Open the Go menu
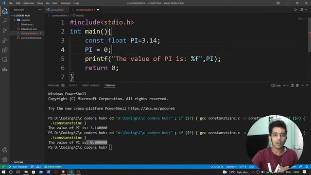The image size is (311, 175). click(x=48, y=3)
